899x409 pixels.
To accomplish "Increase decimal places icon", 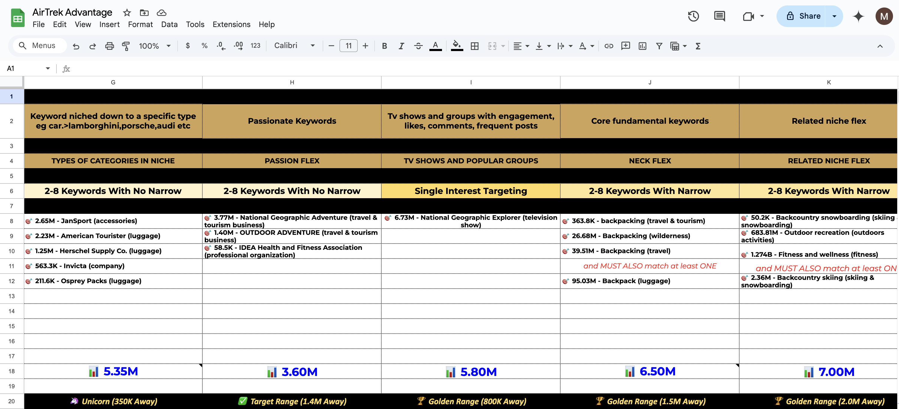I will click(238, 46).
